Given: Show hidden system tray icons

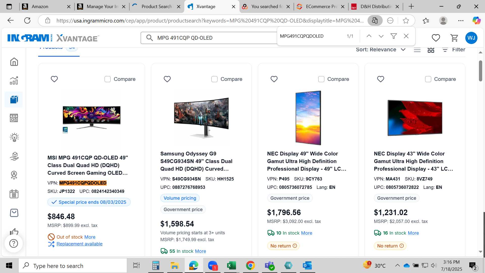Looking at the screenshot, I should (397, 265).
